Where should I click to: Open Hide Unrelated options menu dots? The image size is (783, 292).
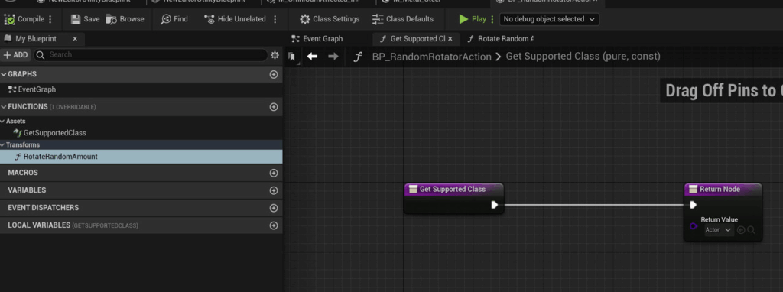click(275, 19)
